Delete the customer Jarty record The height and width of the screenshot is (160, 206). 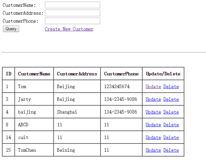(x=171, y=99)
